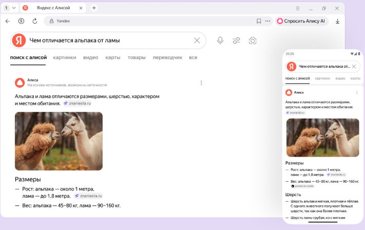365x230 pixels.
Task: Close the Яндекс с Алисой tab
Action: point(81,8)
